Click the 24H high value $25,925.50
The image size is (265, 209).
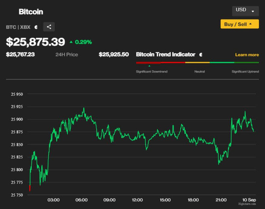[x=114, y=54]
